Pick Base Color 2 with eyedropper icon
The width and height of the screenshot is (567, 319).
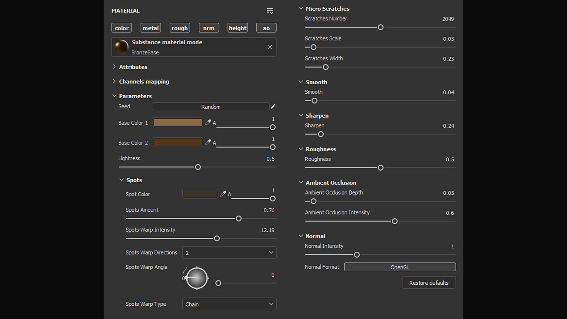208,142
